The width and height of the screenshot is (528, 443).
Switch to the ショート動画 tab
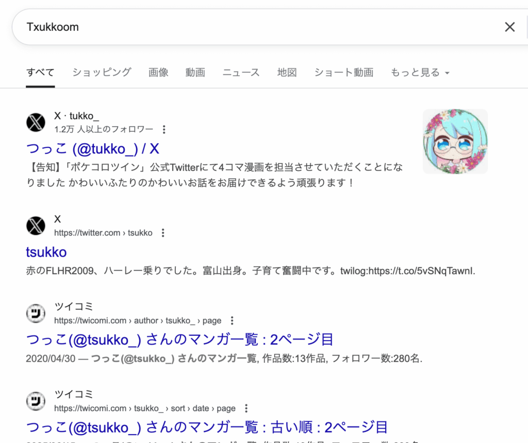click(344, 72)
